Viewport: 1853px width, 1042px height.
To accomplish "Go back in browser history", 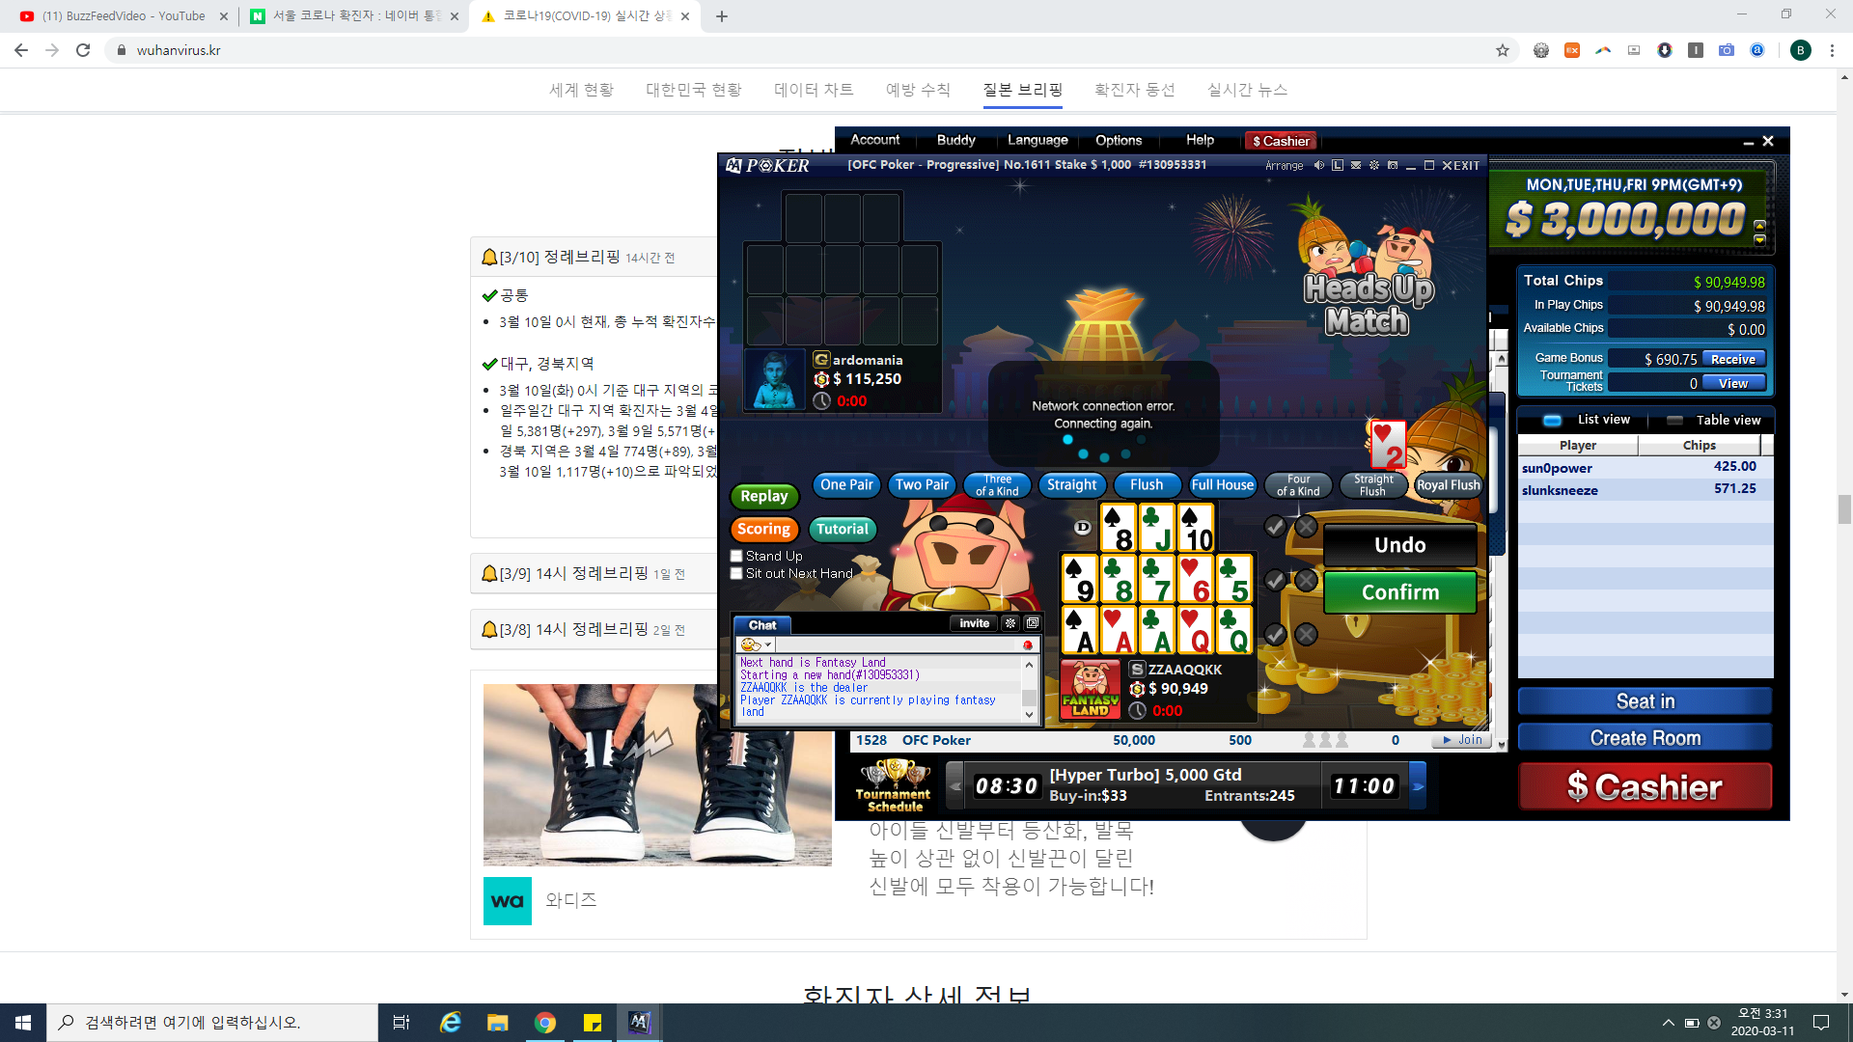I will 21,50.
